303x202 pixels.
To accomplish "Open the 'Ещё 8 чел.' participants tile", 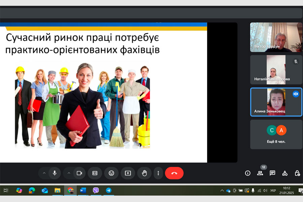I will [x=276, y=134].
